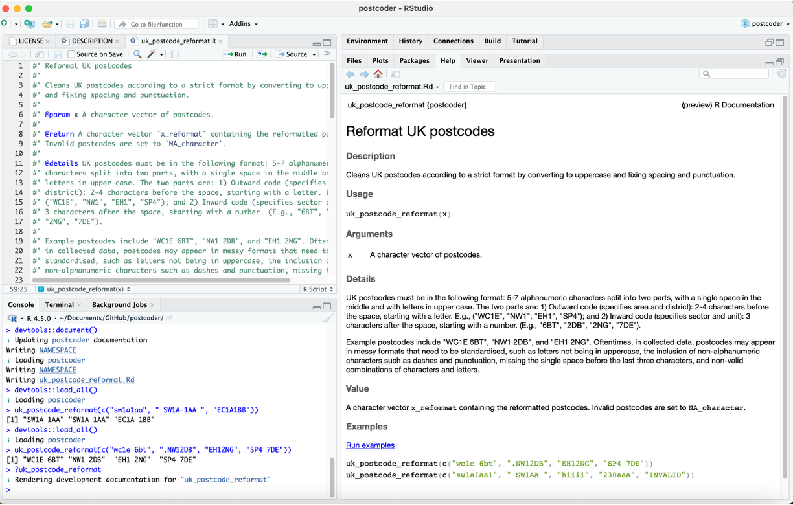
Task: Switch to the Environment tab
Action: pos(367,41)
